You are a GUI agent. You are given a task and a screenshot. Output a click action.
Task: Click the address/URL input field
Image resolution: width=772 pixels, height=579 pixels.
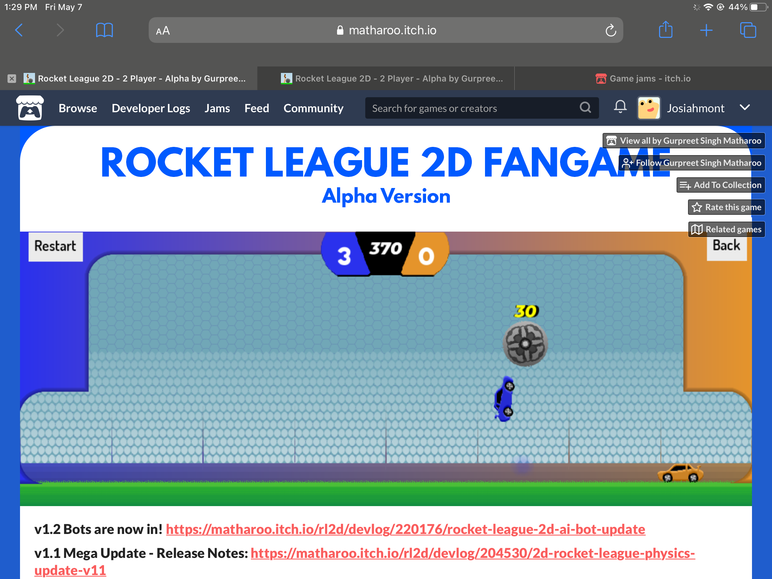pyautogui.click(x=386, y=30)
